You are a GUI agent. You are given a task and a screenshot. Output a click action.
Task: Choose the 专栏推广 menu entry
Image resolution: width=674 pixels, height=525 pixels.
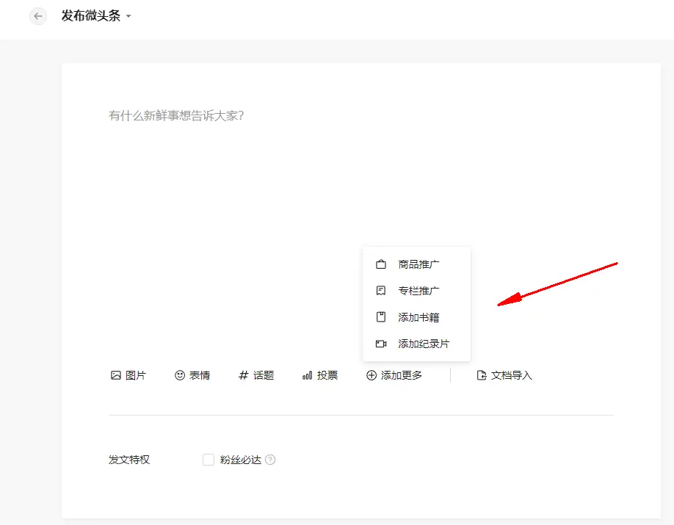418,291
